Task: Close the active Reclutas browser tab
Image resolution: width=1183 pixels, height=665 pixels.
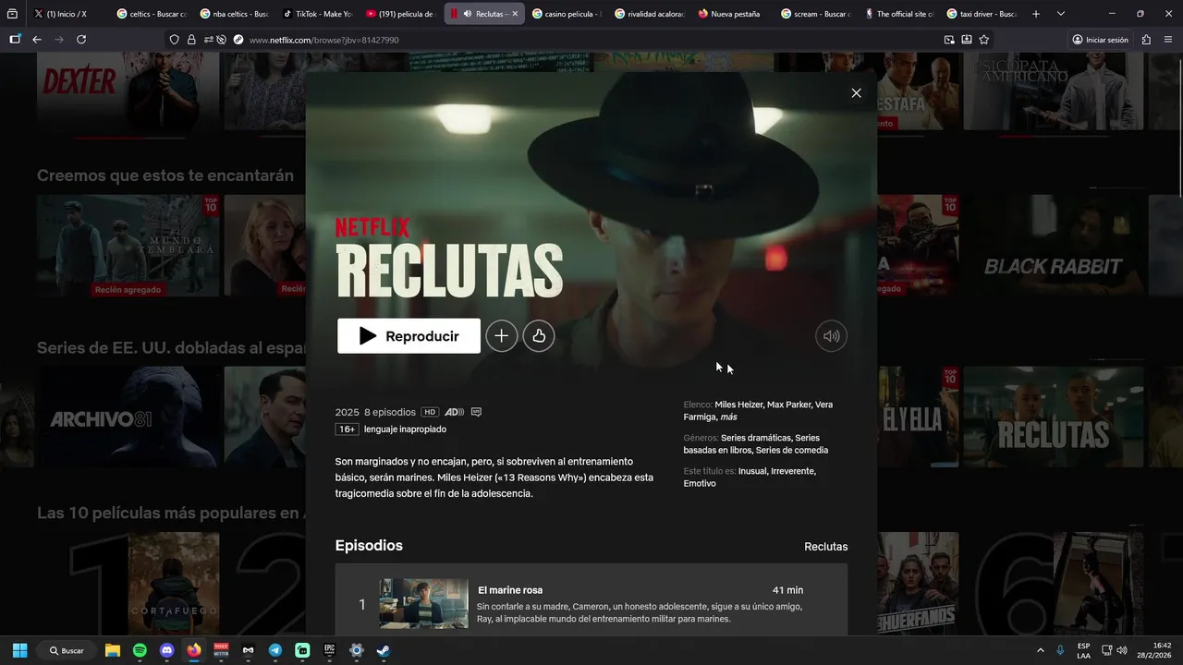Action: 515,14
